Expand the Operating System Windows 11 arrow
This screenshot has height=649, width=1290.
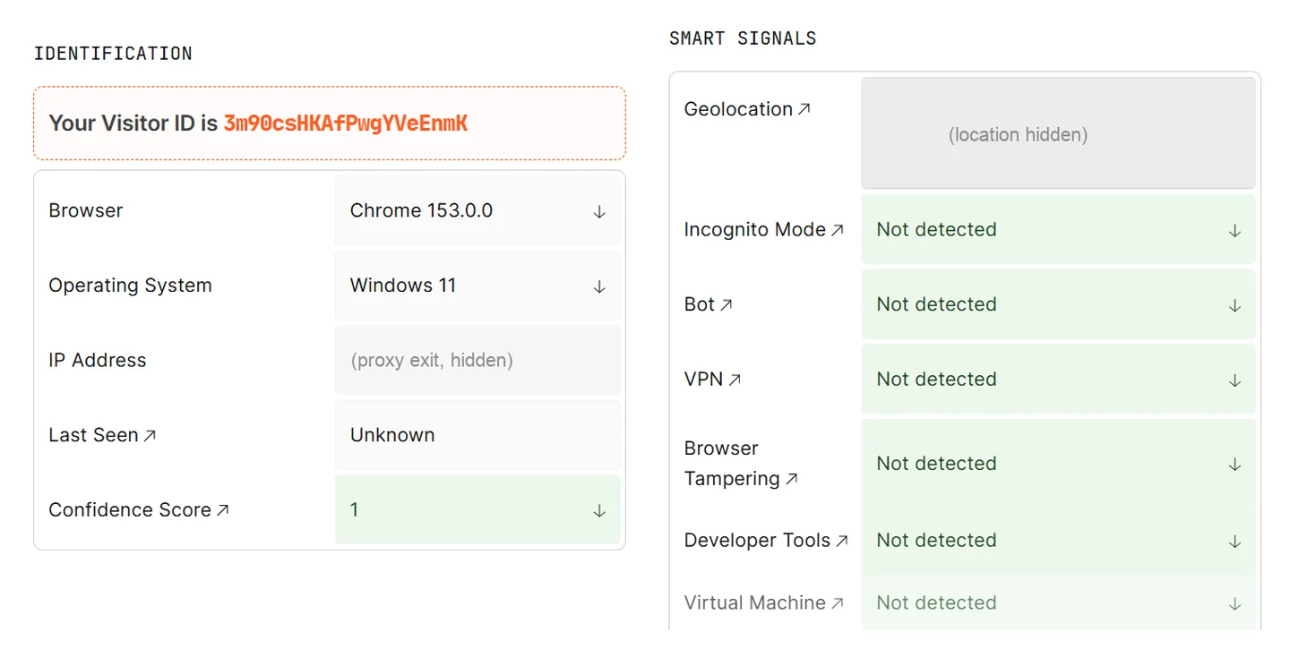point(599,286)
